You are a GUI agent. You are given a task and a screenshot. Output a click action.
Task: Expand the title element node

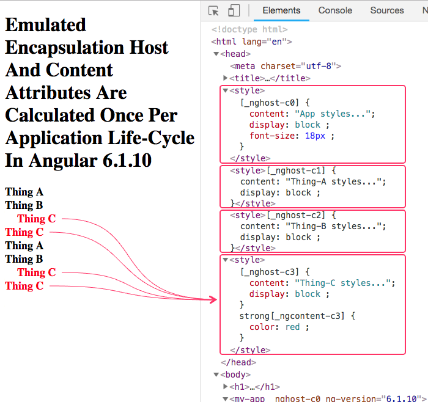[226, 78]
